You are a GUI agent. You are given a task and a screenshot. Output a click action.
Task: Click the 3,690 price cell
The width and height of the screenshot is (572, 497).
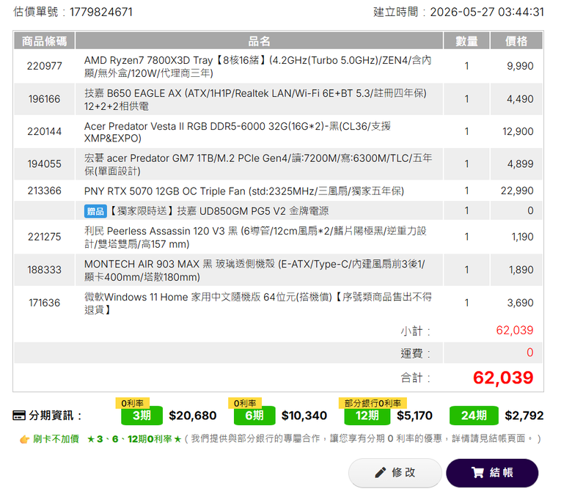(x=520, y=303)
